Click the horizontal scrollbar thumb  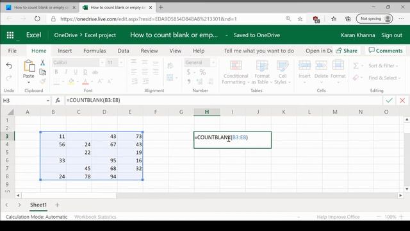coord(69,195)
